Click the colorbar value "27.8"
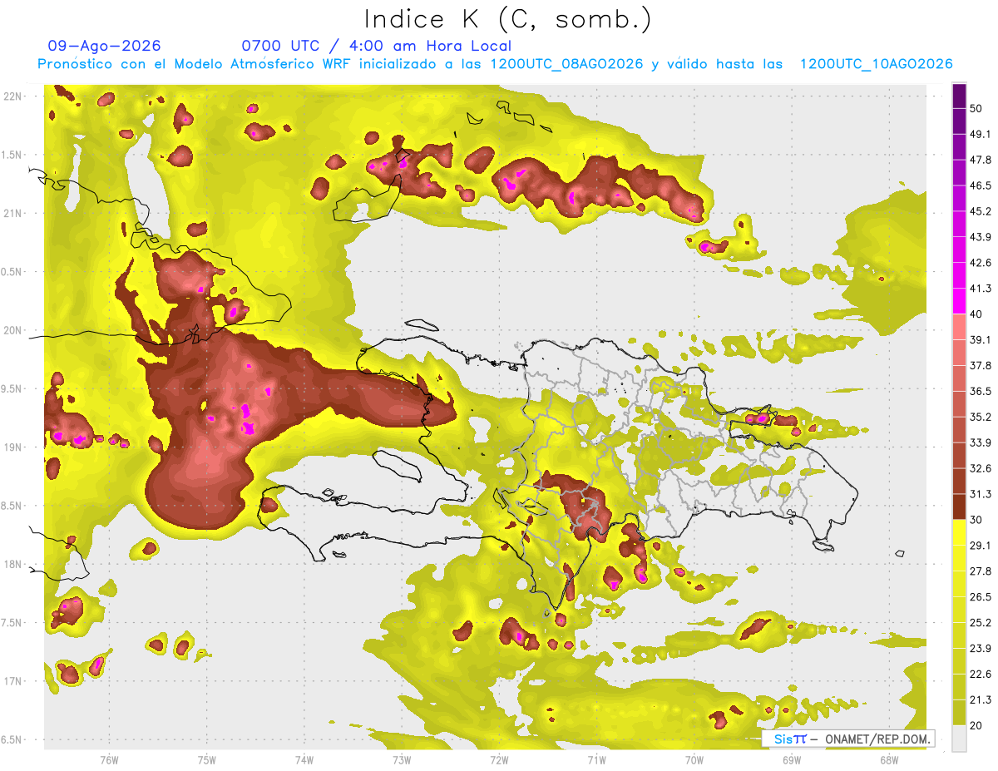 pos(981,571)
